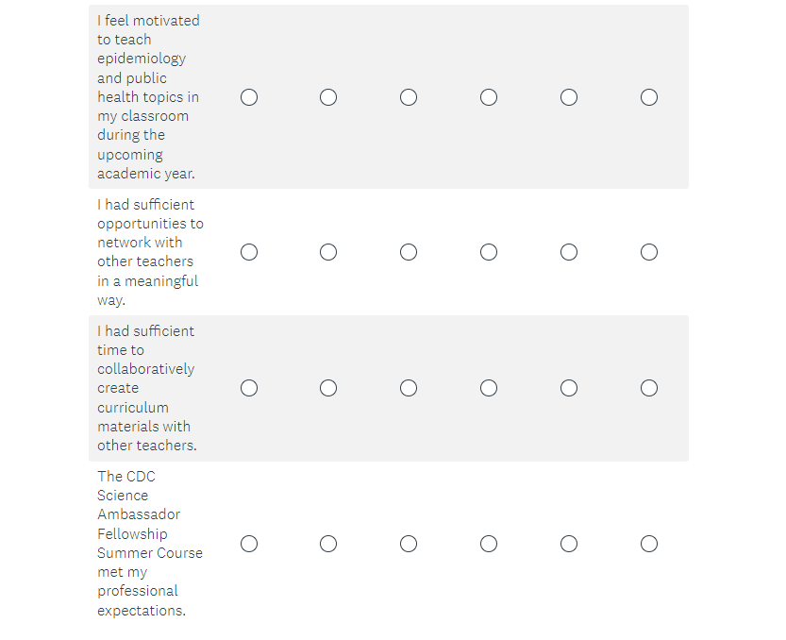Select first radio for network with teachers row
Viewport: 786px width, 640px height.
249,252
